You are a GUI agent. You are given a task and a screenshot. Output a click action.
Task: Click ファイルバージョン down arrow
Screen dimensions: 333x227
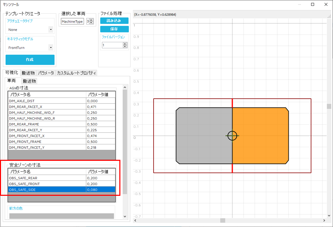(125, 46)
